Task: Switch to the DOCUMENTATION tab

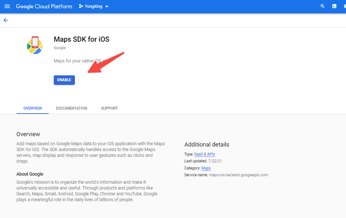Action: pyautogui.click(x=72, y=108)
